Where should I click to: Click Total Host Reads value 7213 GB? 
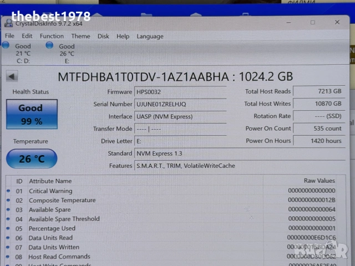coord(319,91)
